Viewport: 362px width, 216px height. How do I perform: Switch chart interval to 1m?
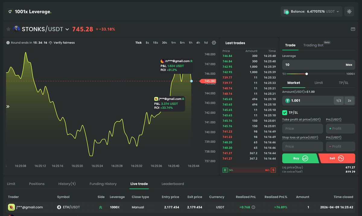tap(173, 43)
